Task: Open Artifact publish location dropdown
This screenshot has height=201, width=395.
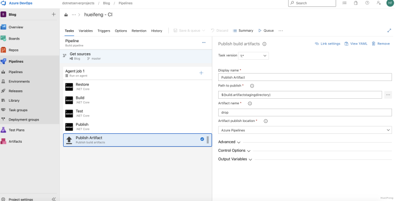Action: click(x=305, y=130)
